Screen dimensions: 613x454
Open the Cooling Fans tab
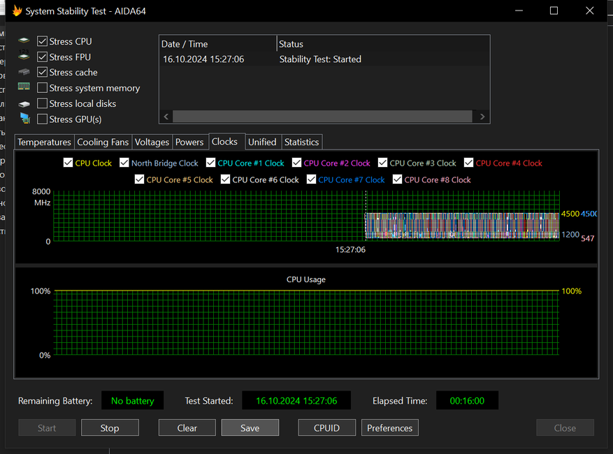(x=103, y=142)
